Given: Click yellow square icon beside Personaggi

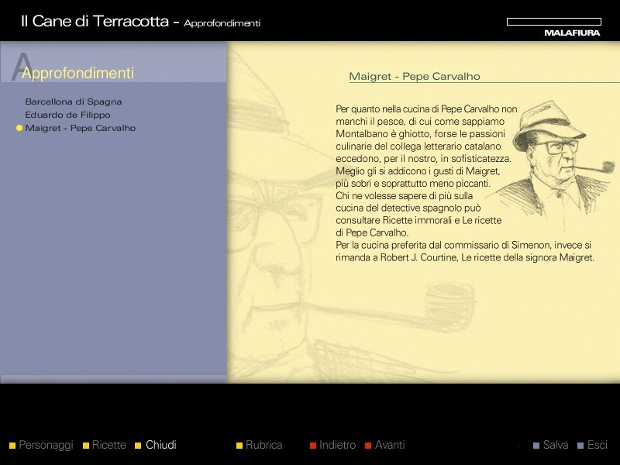Looking at the screenshot, I should (x=12, y=446).
